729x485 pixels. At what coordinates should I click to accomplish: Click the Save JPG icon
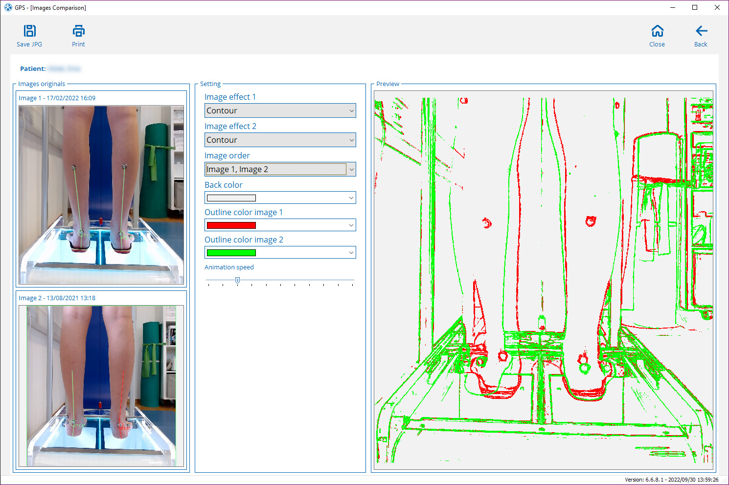coord(30,31)
